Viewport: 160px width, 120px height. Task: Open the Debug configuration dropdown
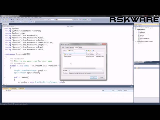pyautogui.click(x=51, y=19)
